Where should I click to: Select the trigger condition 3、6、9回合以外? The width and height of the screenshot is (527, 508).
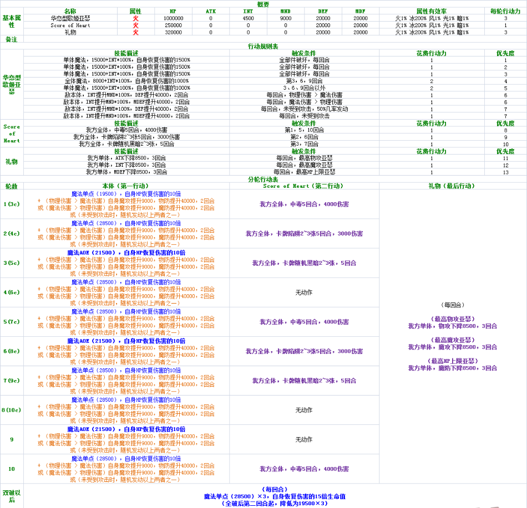[x=304, y=88]
